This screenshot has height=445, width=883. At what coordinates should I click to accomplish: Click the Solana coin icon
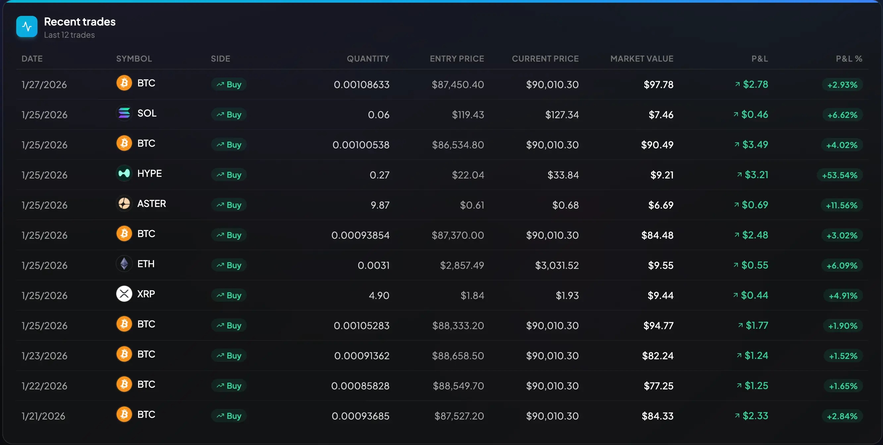coord(124,113)
